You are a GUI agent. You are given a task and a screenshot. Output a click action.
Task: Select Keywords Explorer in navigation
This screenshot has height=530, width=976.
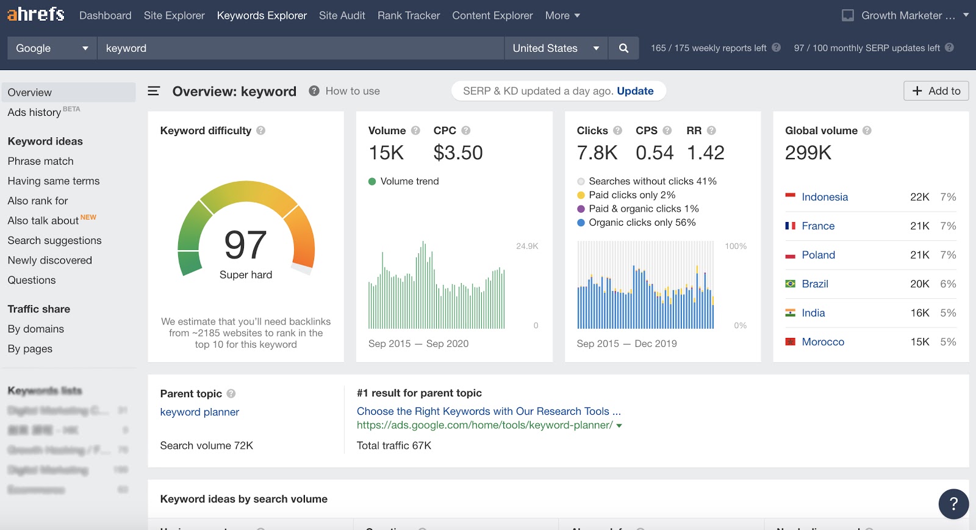click(x=262, y=15)
